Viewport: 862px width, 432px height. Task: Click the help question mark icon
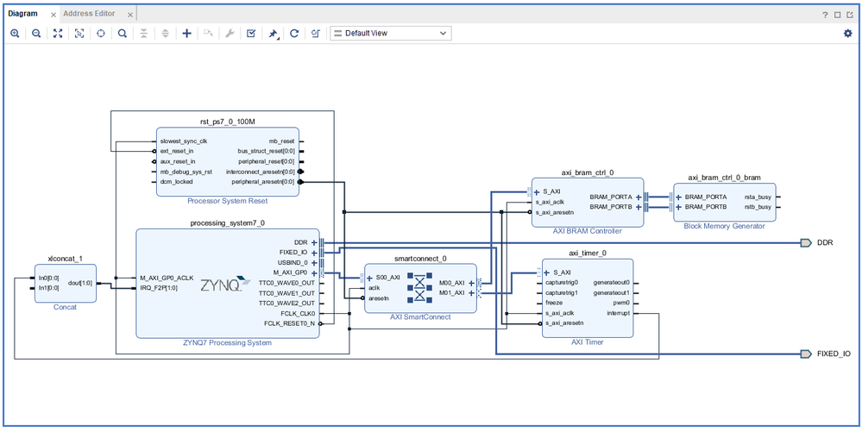[x=824, y=15]
